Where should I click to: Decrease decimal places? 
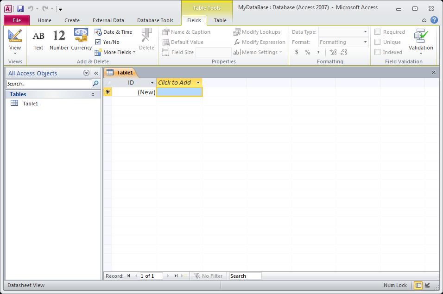coord(343,52)
